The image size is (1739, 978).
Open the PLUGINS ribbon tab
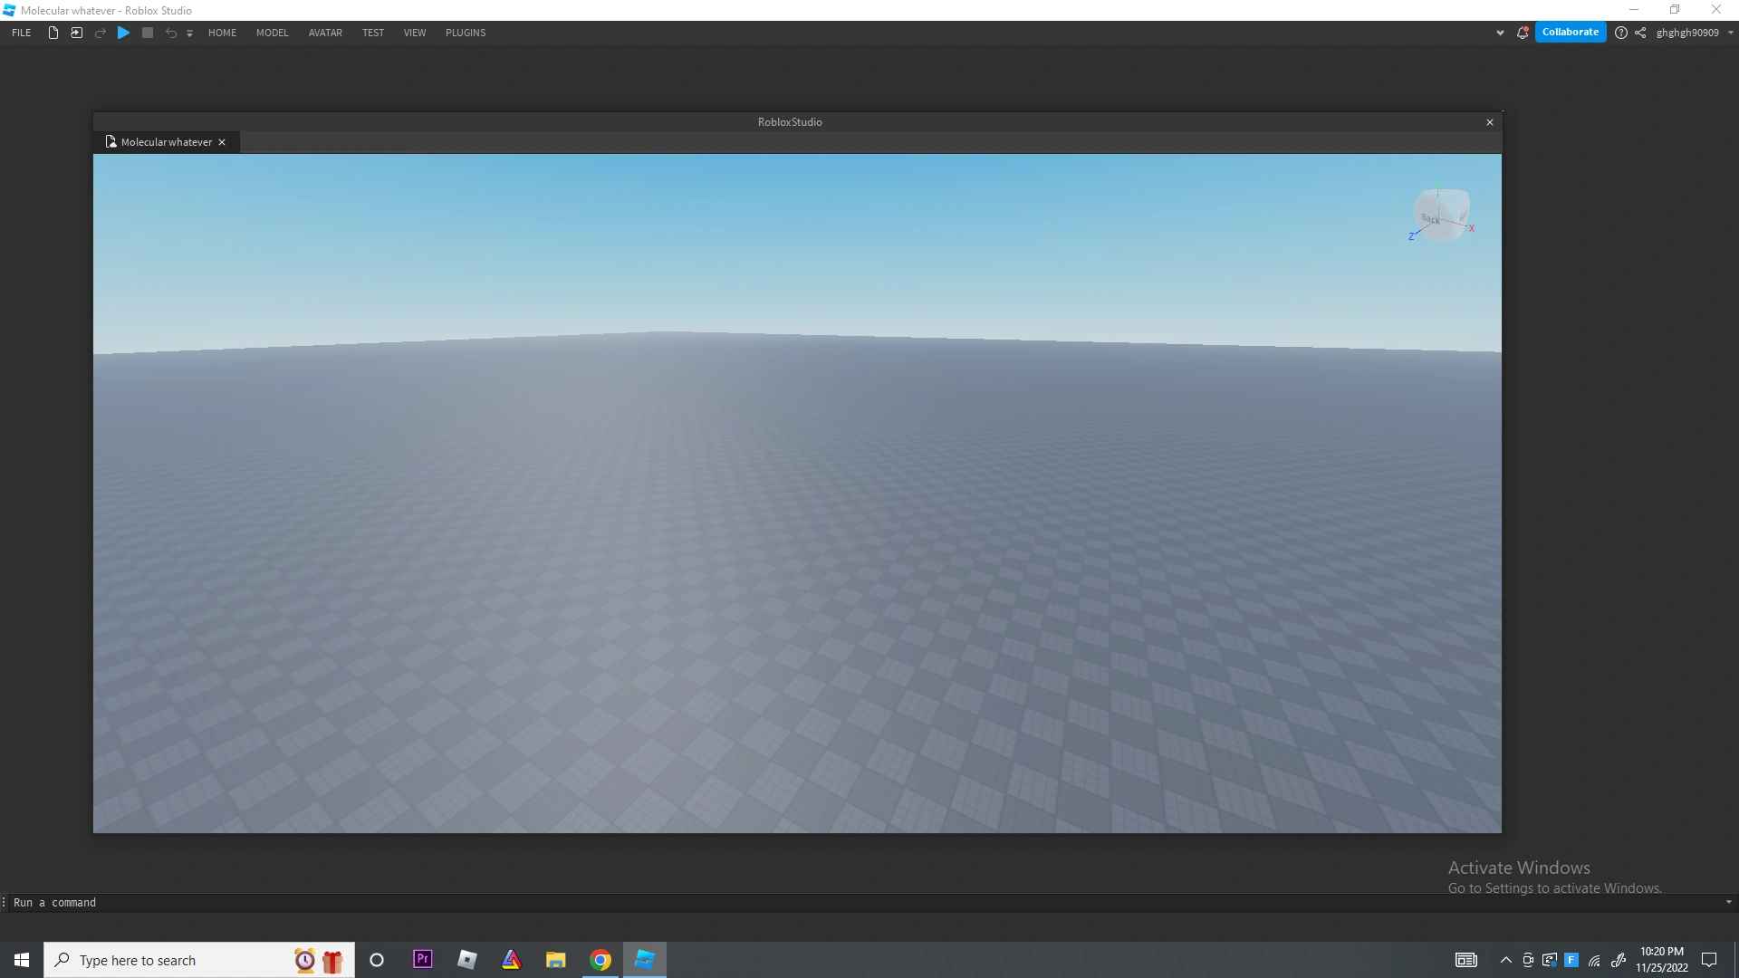click(x=466, y=33)
